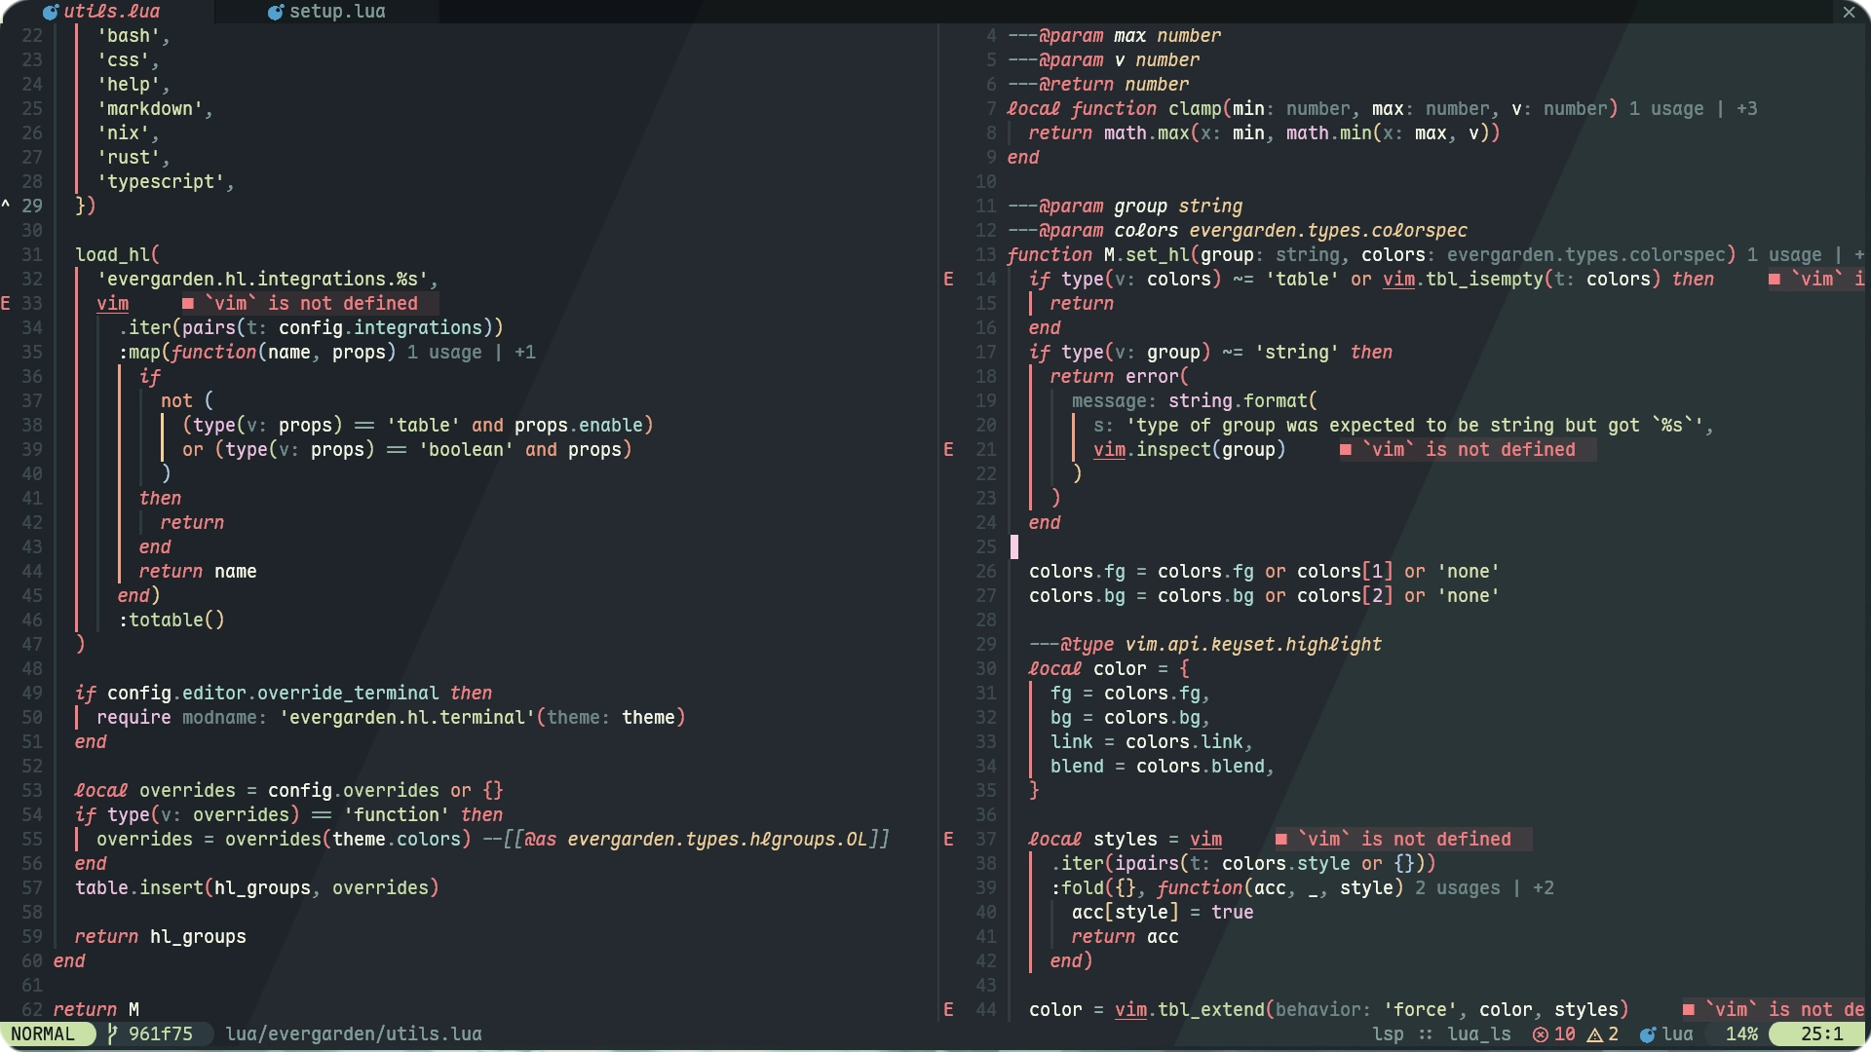The width and height of the screenshot is (1871, 1052).
Task: Click the Lua filetype icon in statusline
Action: (1648, 1034)
